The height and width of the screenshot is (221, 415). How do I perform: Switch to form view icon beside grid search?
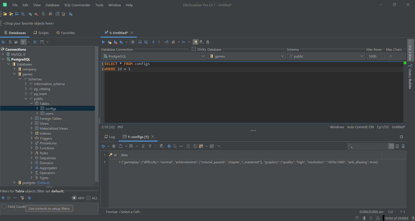397,146
